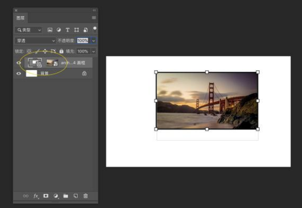Click the top-right transform handle of image
The height and width of the screenshot is (208, 302).
[x=258, y=73]
